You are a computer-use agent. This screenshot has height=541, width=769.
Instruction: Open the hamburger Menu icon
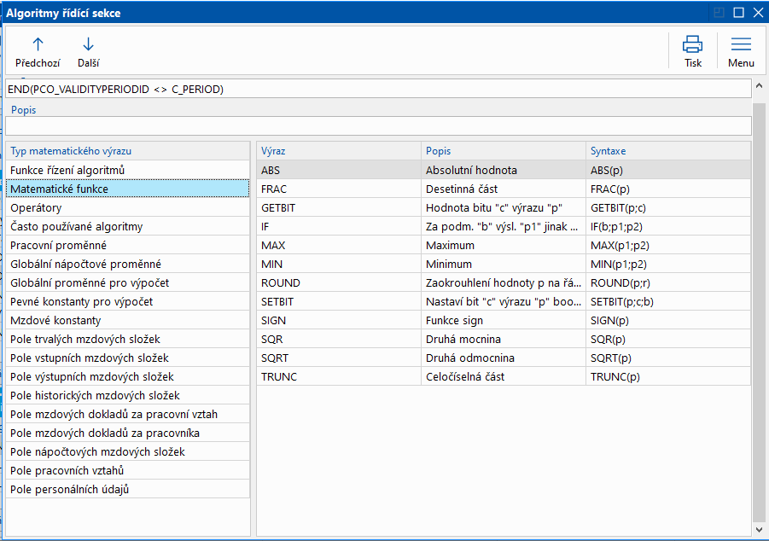click(741, 44)
